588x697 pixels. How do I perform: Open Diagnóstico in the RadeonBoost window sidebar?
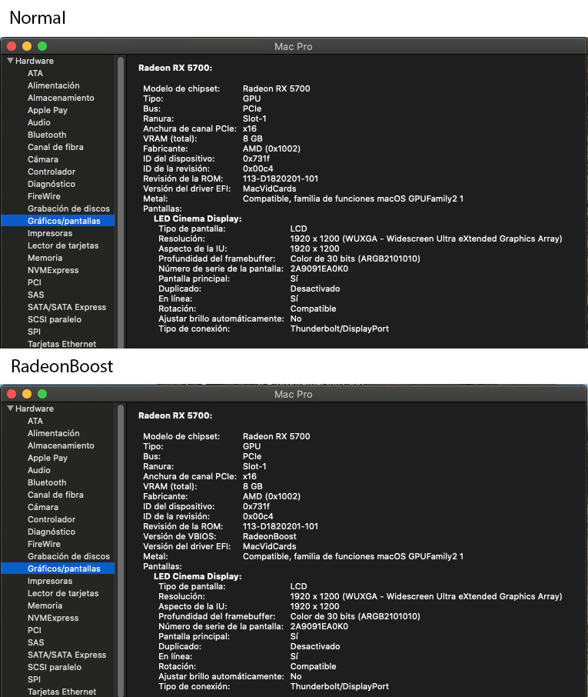tap(51, 532)
